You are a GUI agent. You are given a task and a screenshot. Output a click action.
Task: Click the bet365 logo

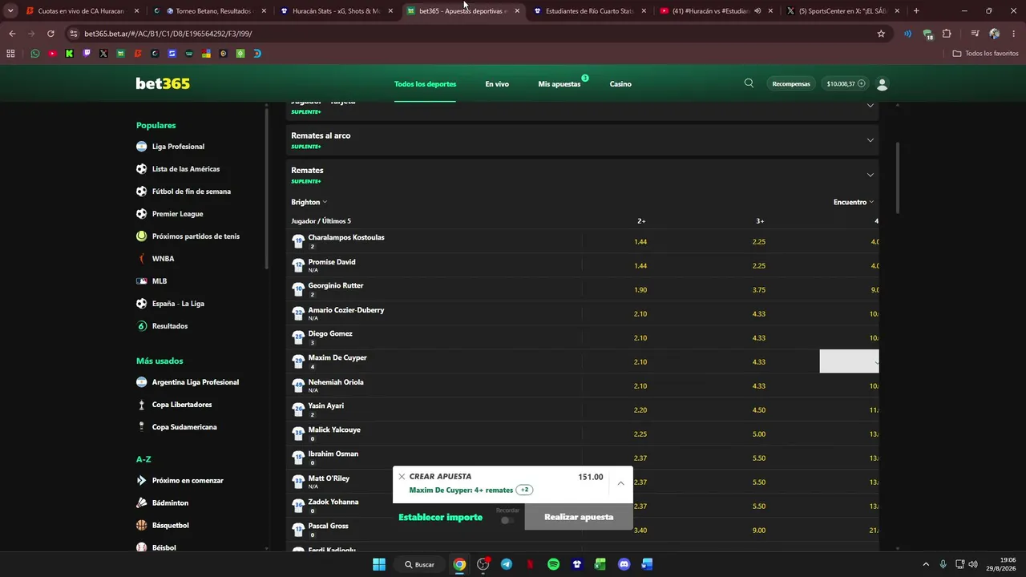163,83
